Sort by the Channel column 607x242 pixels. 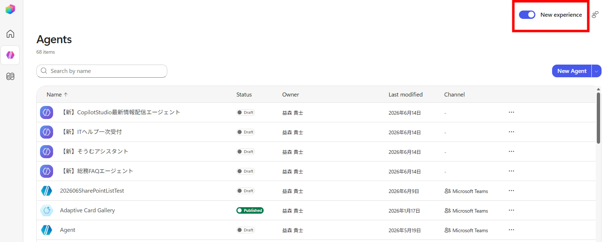click(x=454, y=94)
